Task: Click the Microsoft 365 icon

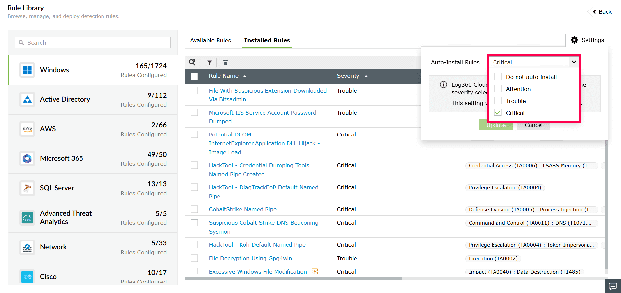Action: point(27,158)
